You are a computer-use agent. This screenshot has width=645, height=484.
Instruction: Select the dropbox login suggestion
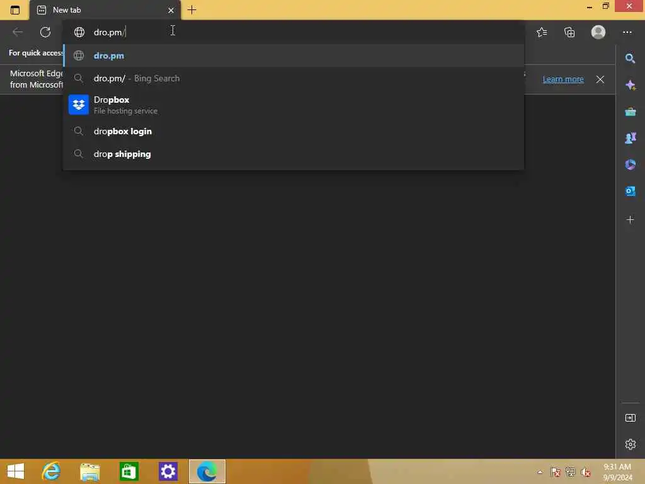(x=294, y=131)
